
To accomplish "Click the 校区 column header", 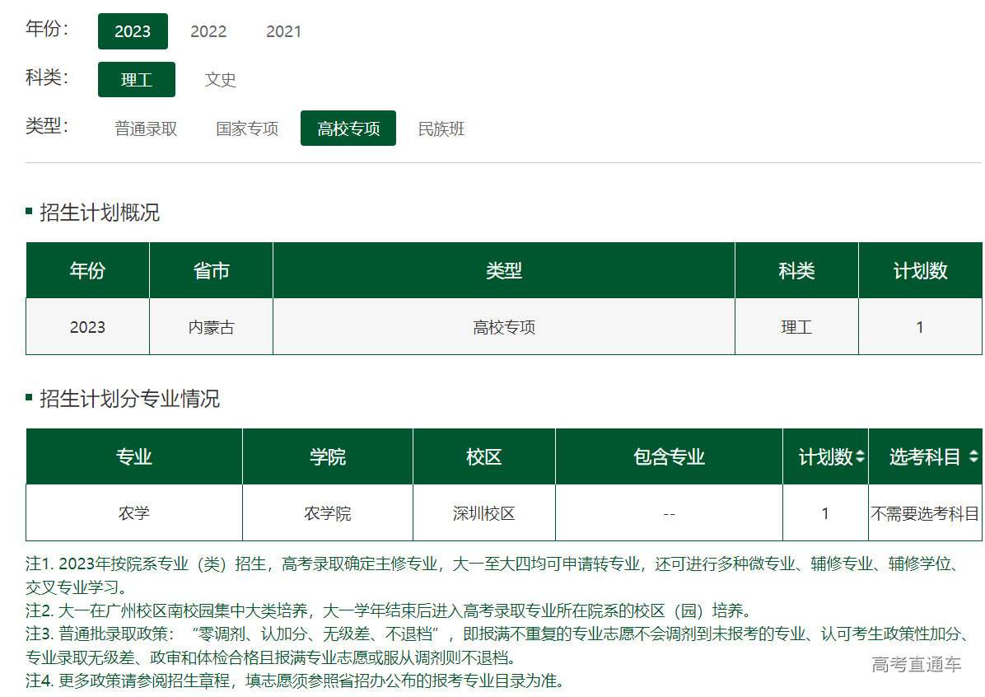I will [x=484, y=457].
